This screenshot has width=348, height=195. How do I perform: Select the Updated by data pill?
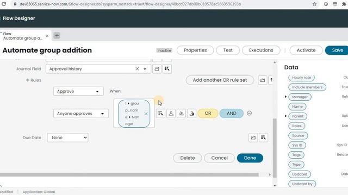click(x=302, y=184)
